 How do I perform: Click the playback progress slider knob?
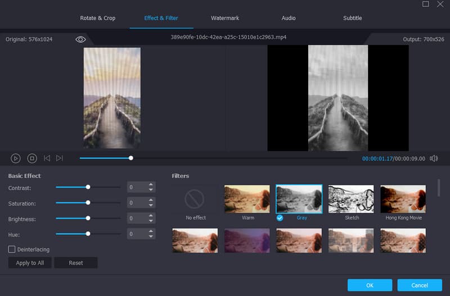(131, 158)
